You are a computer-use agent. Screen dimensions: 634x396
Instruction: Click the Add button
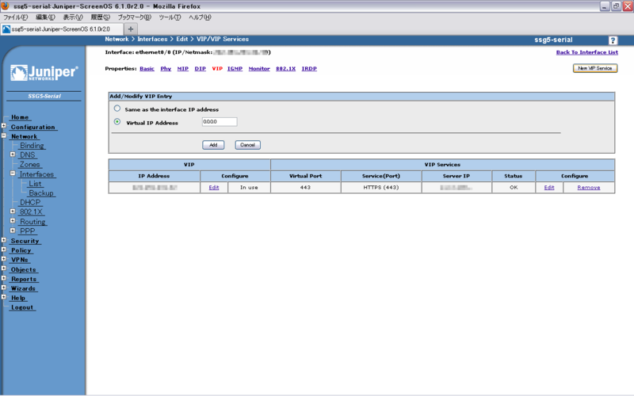[x=213, y=145]
